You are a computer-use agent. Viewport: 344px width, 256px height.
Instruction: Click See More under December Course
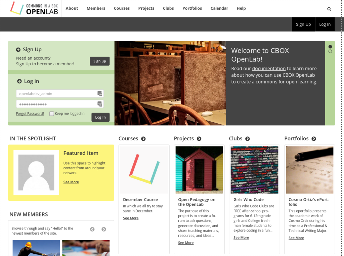click(x=131, y=218)
